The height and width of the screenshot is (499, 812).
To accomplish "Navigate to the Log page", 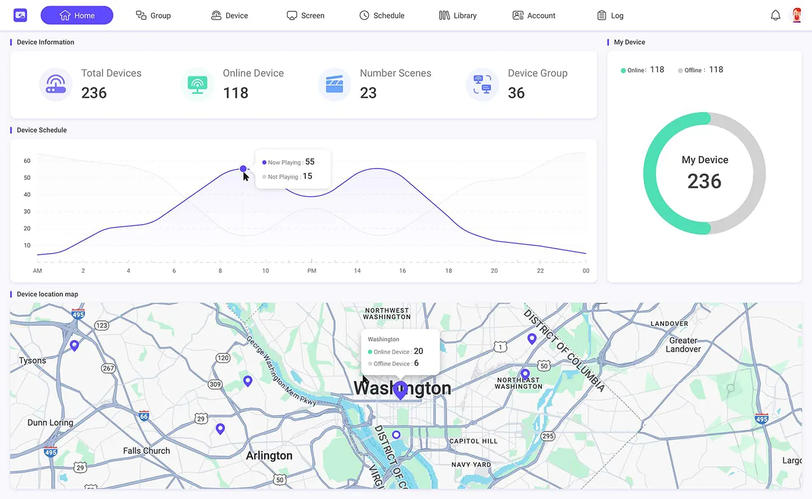I will tap(610, 15).
